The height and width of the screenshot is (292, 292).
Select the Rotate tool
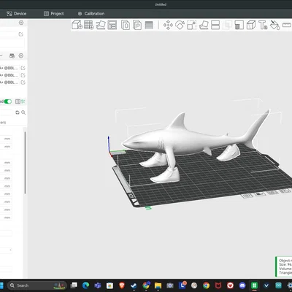tap(180, 25)
